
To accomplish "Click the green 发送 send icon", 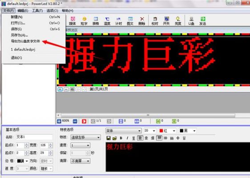I will (203, 21).
